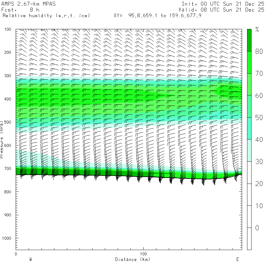Click the '100' distance axis label

click(143, 254)
